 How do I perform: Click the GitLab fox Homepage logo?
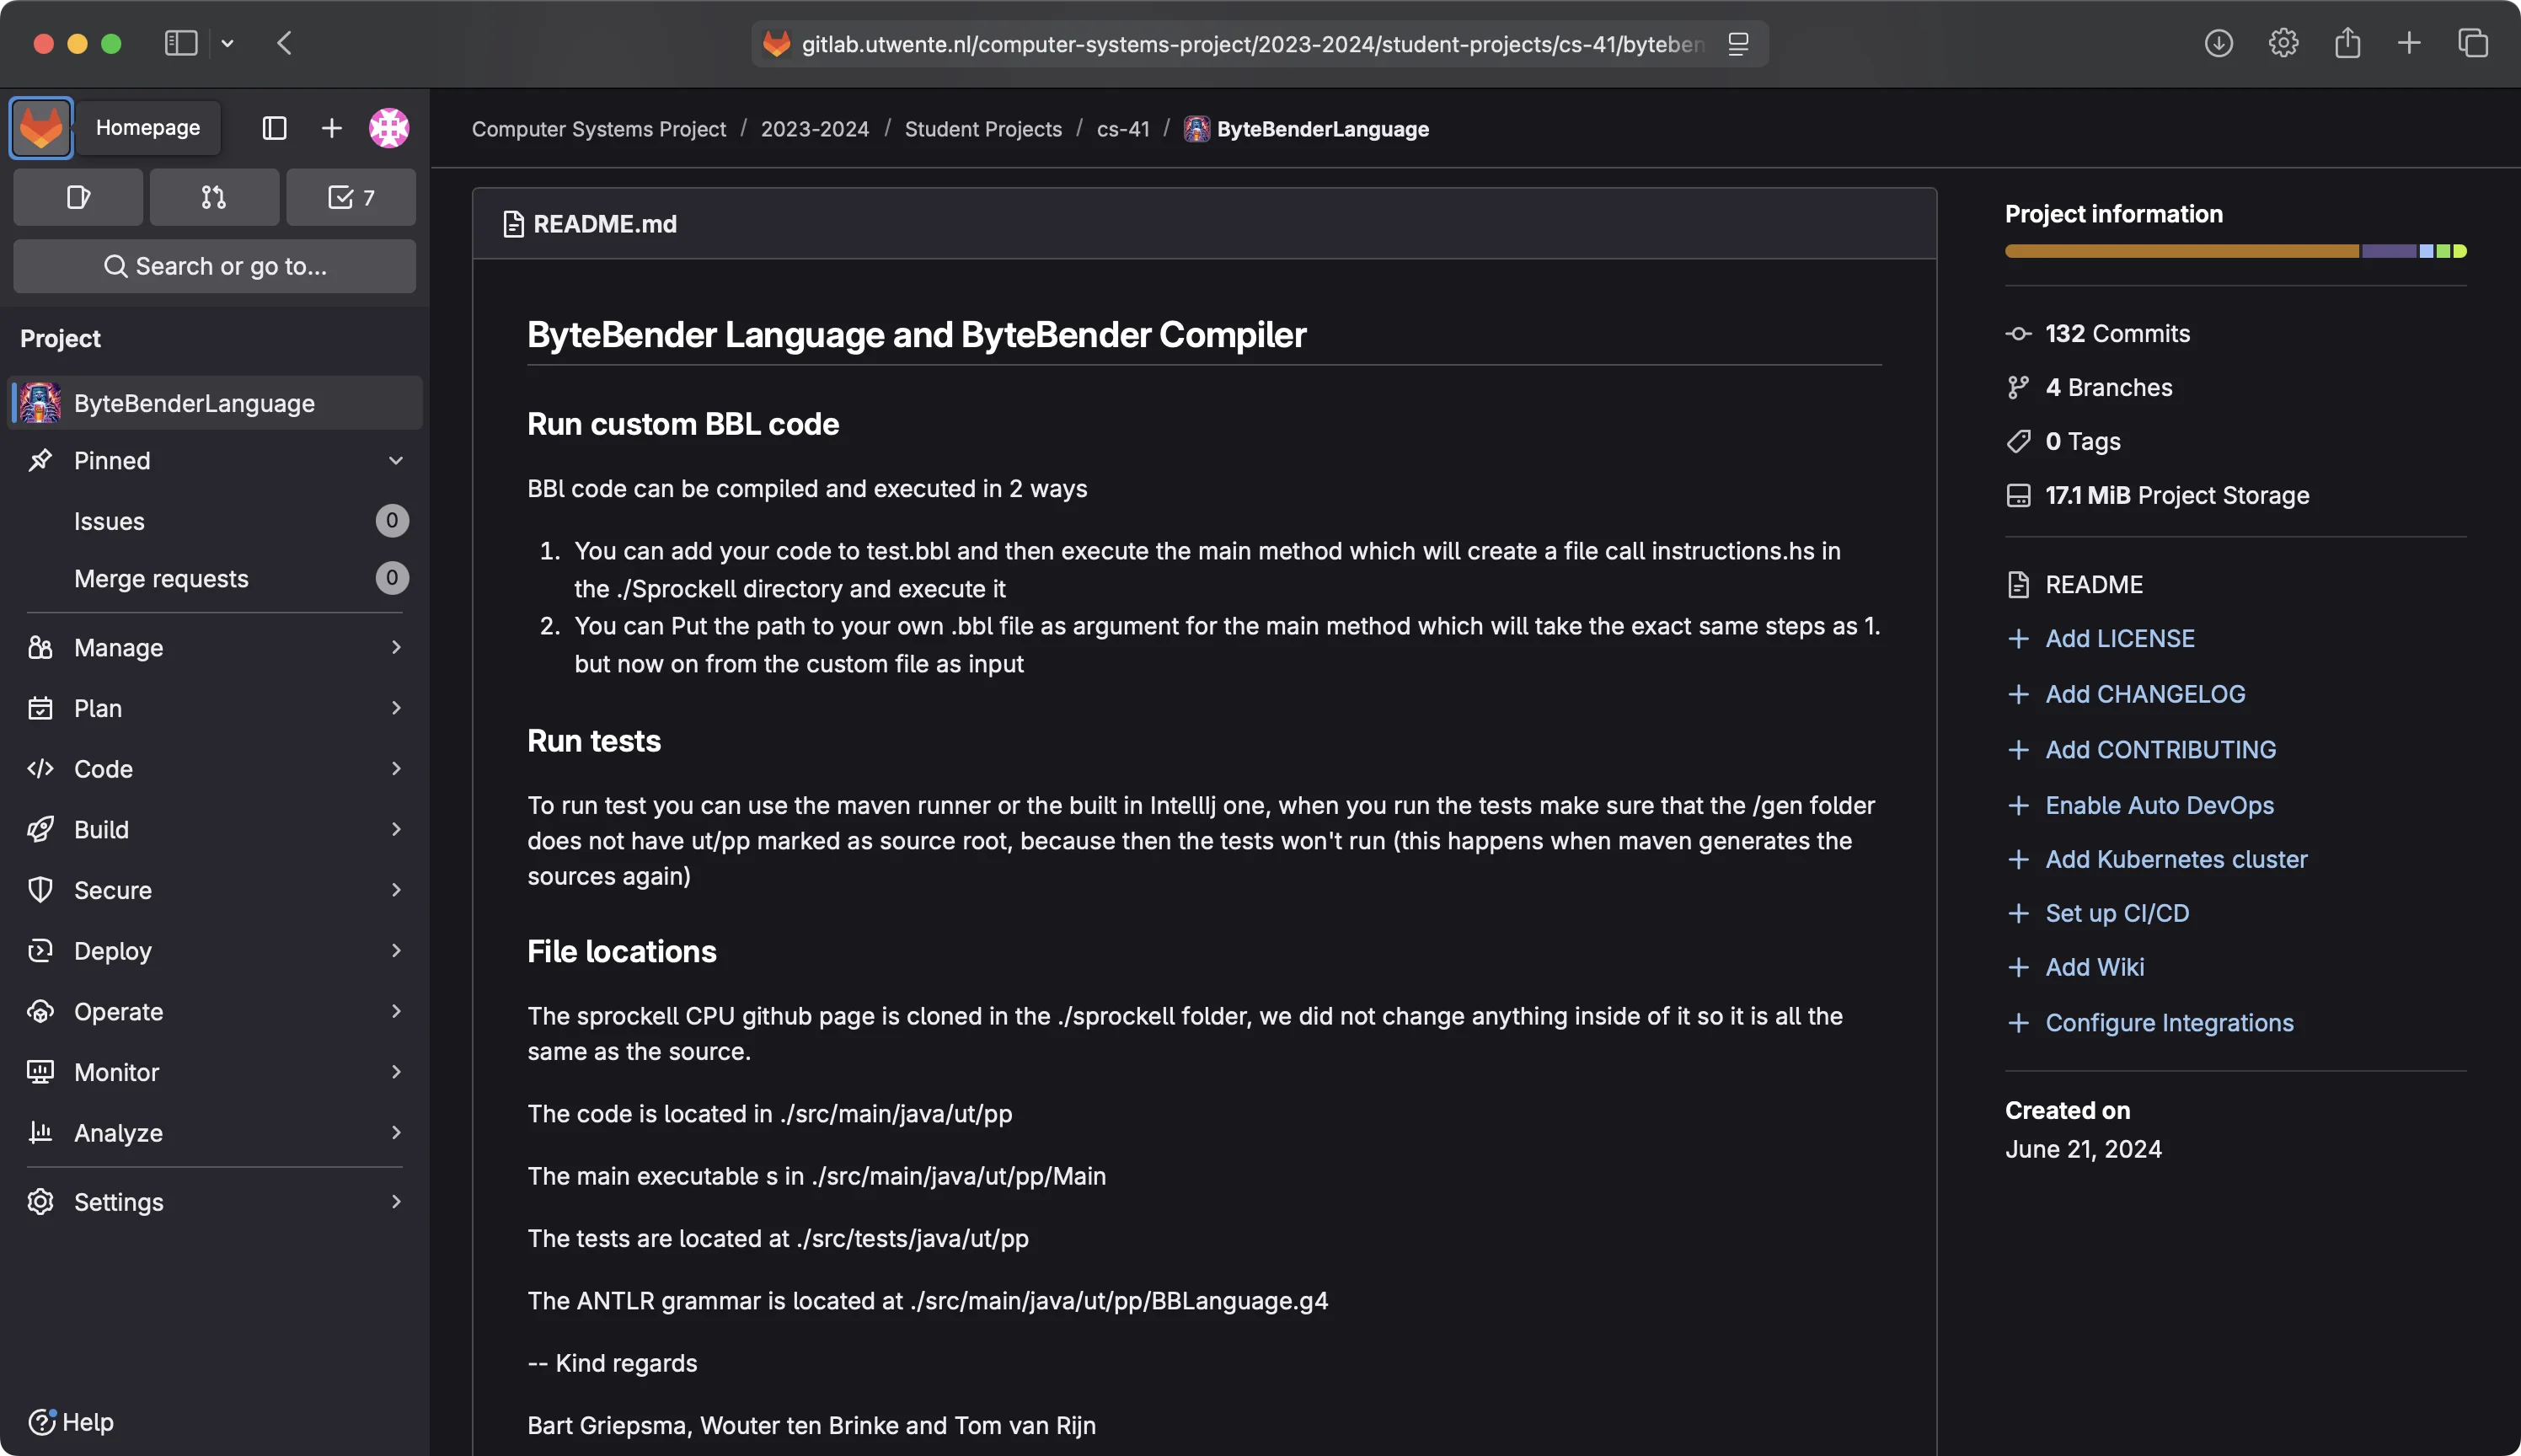(41, 128)
